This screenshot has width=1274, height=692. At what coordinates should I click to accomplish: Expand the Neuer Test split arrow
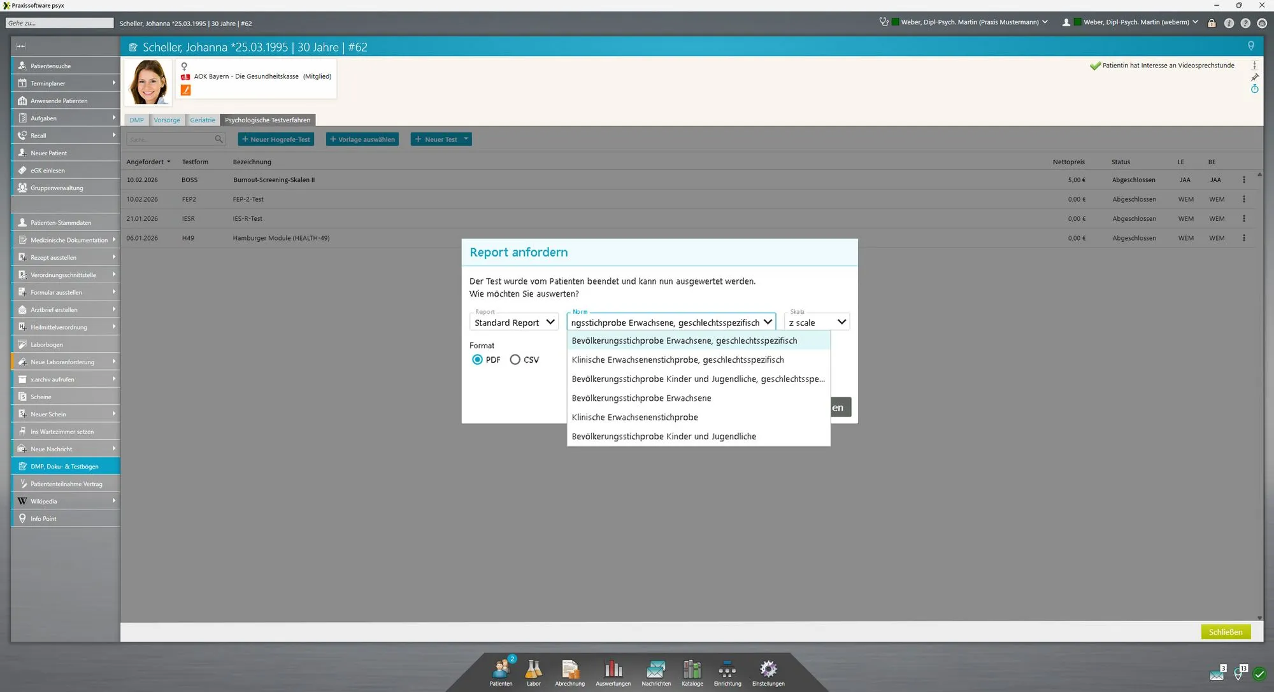click(466, 139)
